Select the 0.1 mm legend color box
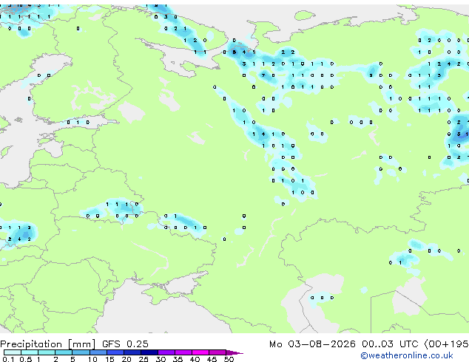 tap(13, 352)
